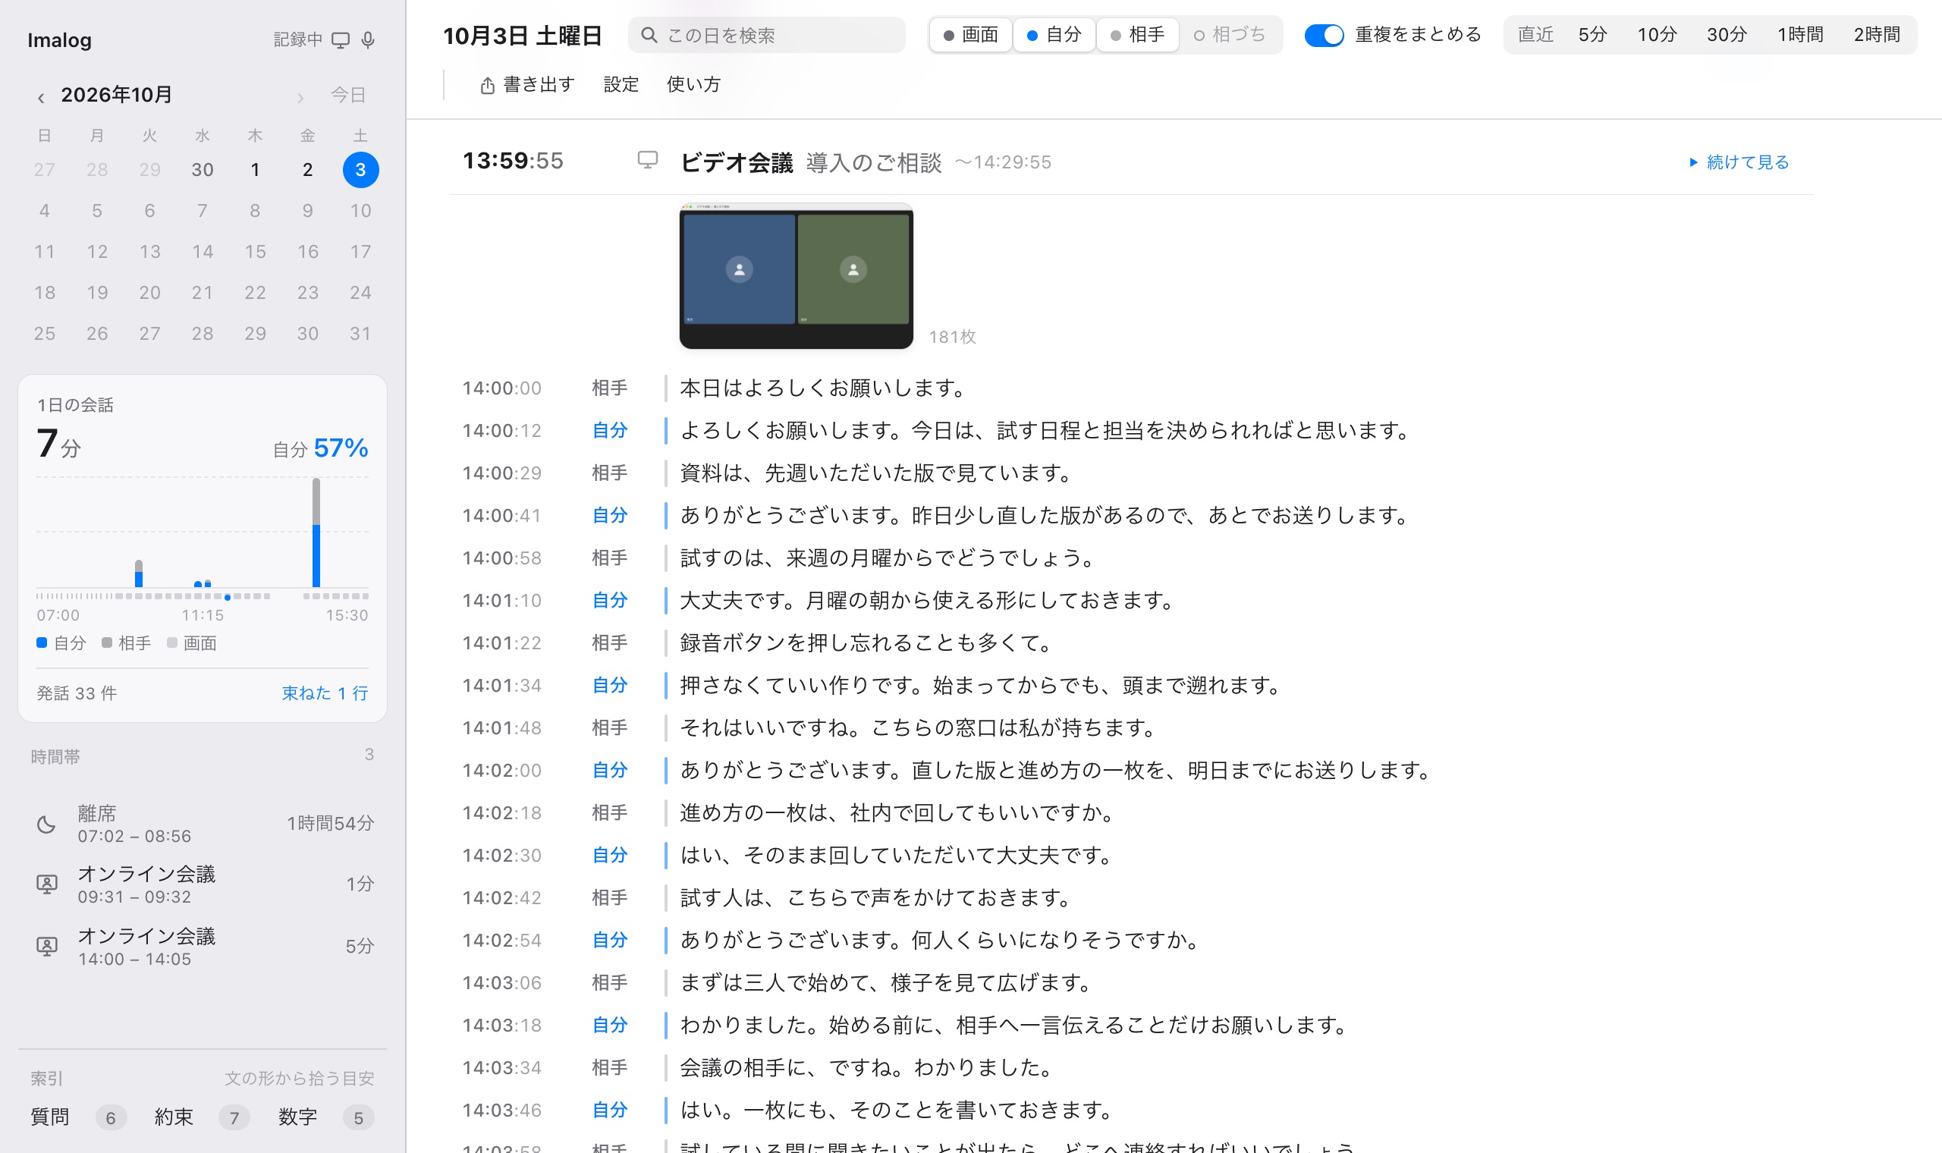Open the 質問 index with 6
Screen dimensions: 1942x1153
click(77, 1117)
